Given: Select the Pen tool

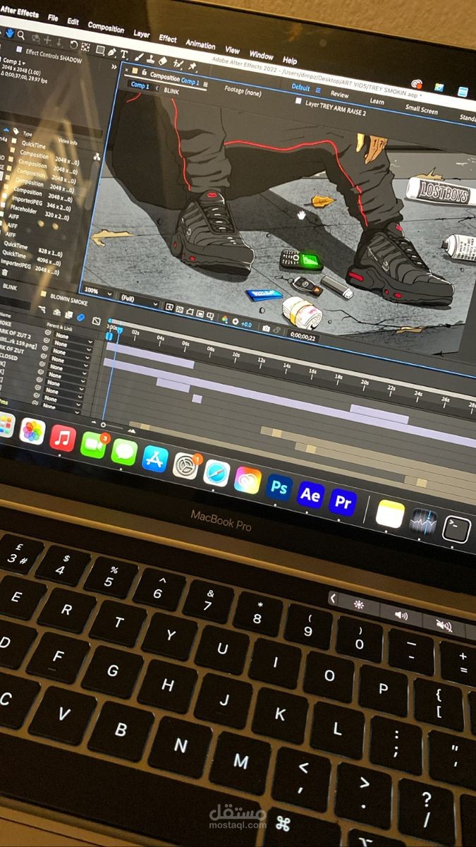Looking at the screenshot, I should (x=112, y=53).
